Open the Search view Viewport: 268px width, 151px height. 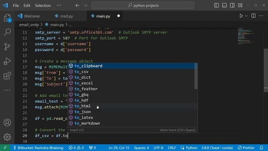(x=7, y=32)
